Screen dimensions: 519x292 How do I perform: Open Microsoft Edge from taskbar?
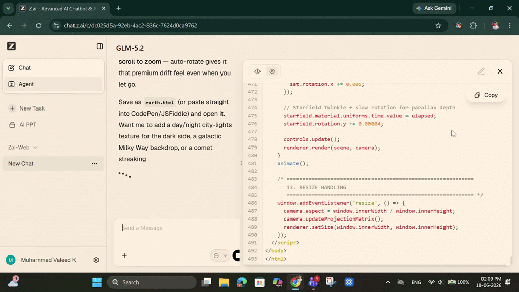click(x=242, y=282)
